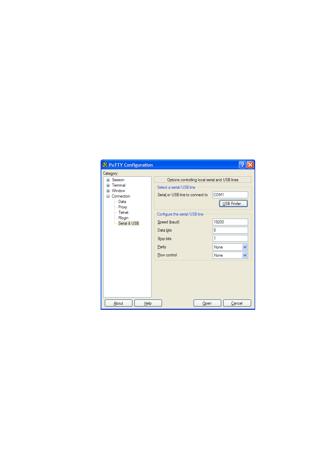The image size is (325, 459).
Task: Expand the Session tree node
Action: coord(108,180)
